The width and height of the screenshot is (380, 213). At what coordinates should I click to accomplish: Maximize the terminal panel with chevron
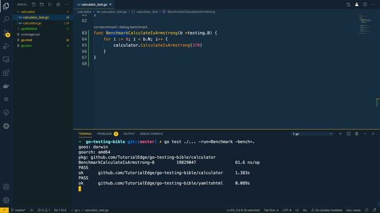click(365, 134)
